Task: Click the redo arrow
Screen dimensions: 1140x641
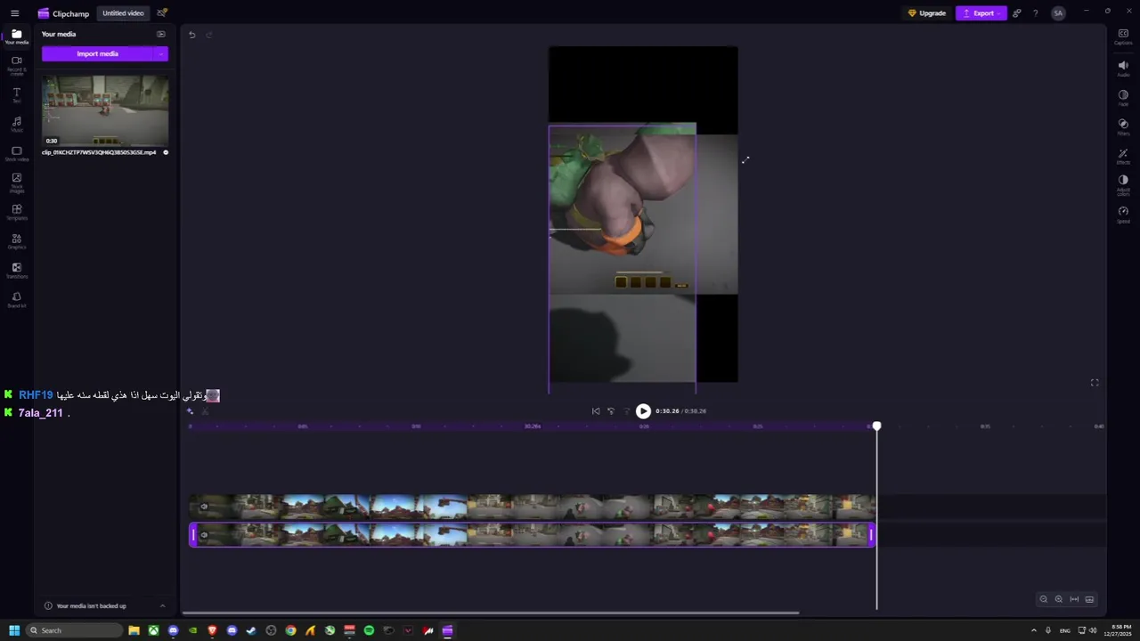Action: click(209, 35)
